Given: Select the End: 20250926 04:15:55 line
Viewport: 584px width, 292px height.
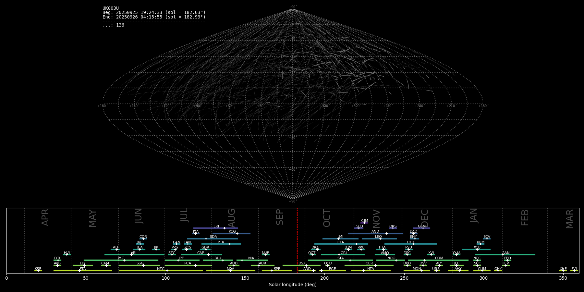Looking at the screenshot, I should pos(154,17).
